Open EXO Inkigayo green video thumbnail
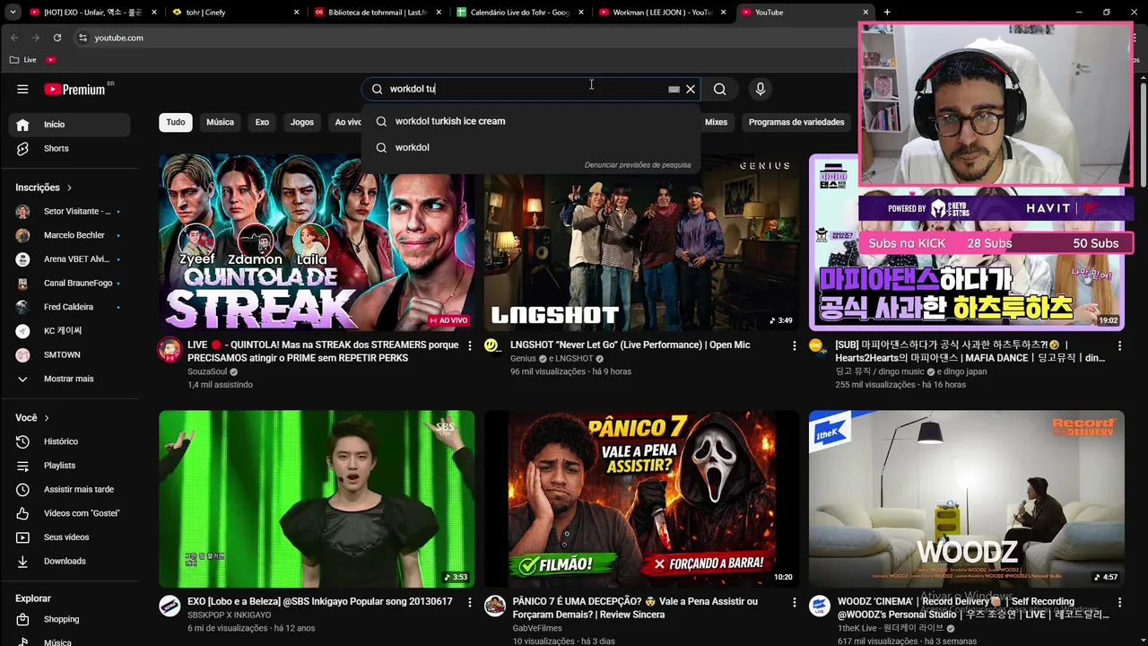Screen dimensions: 1148x646 [x=317, y=499]
